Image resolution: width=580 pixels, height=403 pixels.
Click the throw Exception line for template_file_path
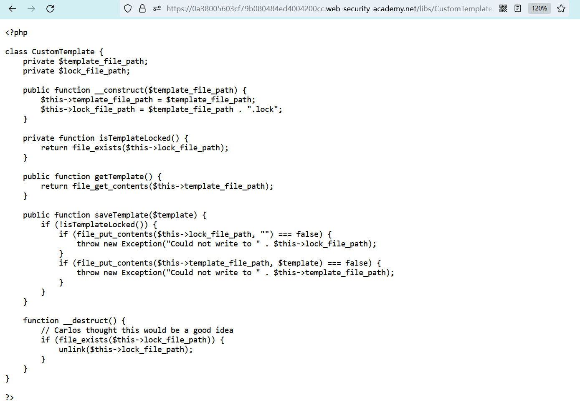[236, 273]
